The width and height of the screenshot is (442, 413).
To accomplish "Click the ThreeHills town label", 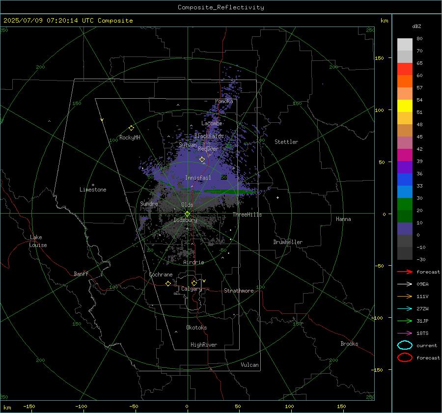I will (247, 215).
